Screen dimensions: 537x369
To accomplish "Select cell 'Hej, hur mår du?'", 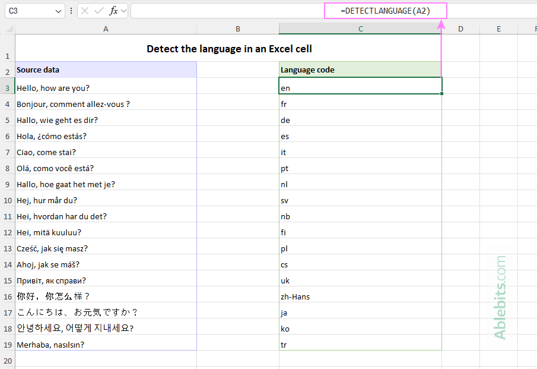I will tap(106, 198).
